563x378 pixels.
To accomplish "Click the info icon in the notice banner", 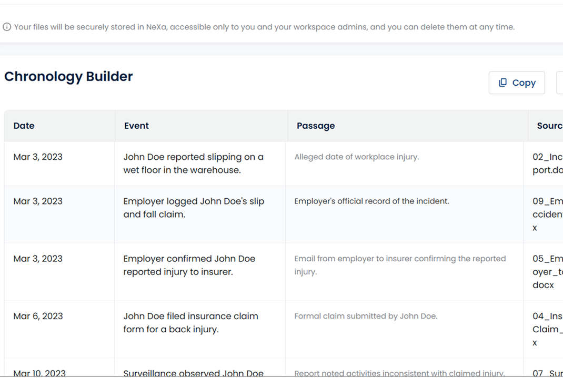I will coord(6,26).
